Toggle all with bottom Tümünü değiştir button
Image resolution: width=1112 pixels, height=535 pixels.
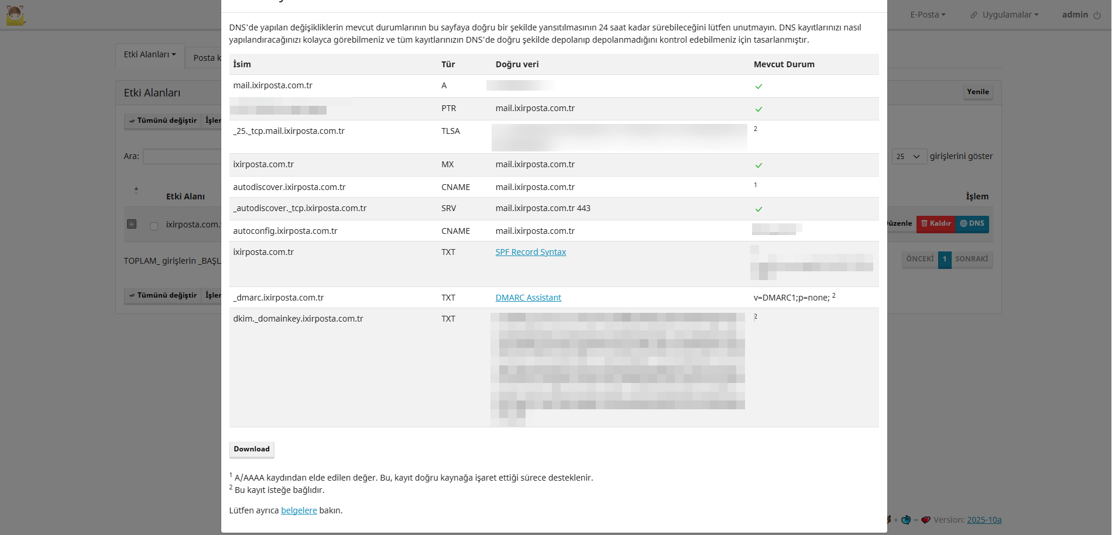pos(163,295)
